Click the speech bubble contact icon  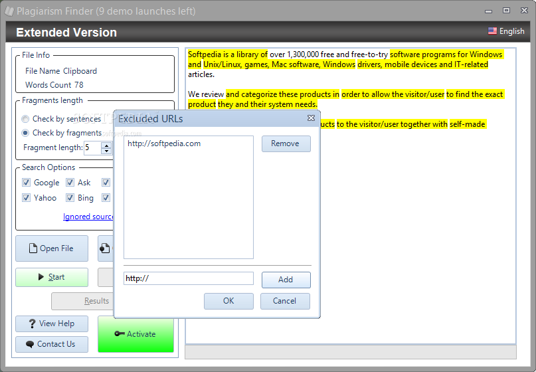coord(30,344)
